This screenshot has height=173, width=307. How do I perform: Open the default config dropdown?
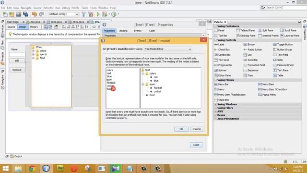[63, 14]
